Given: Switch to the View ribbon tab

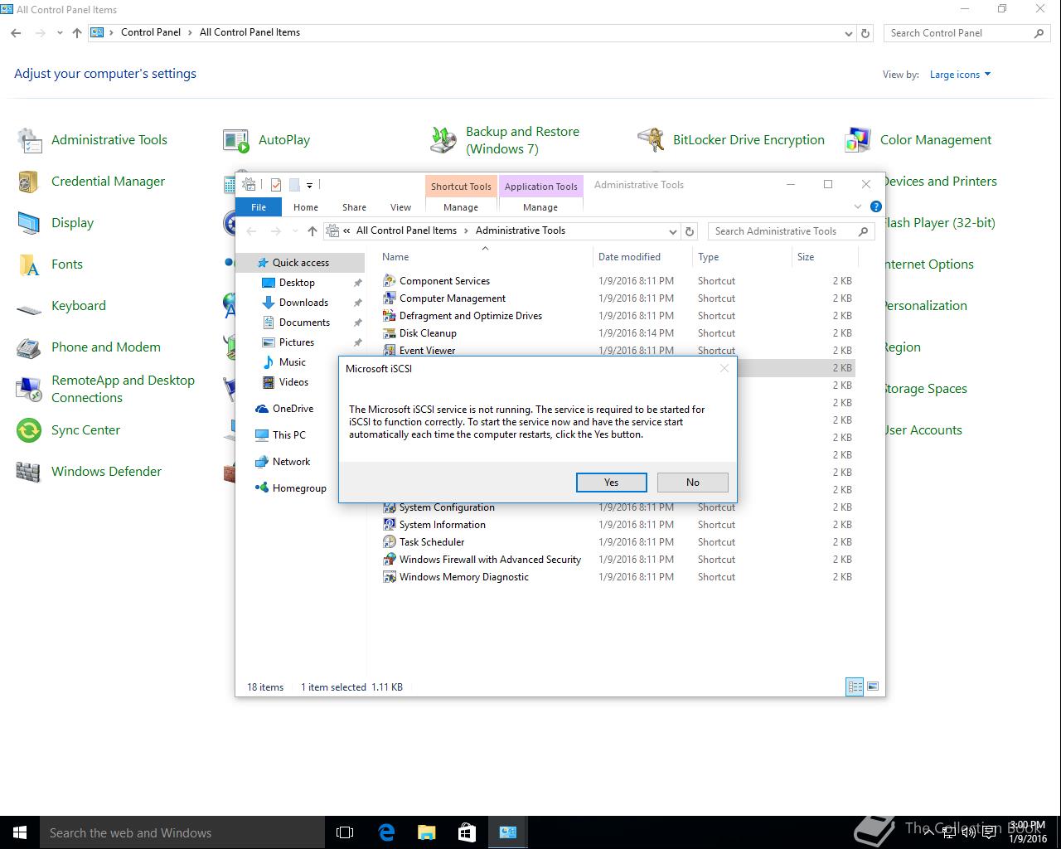Looking at the screenshot, I should tap(400, 207).
